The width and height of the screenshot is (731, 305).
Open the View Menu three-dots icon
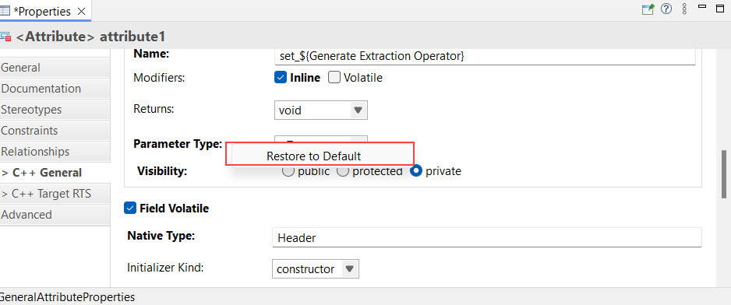(684, 9)
